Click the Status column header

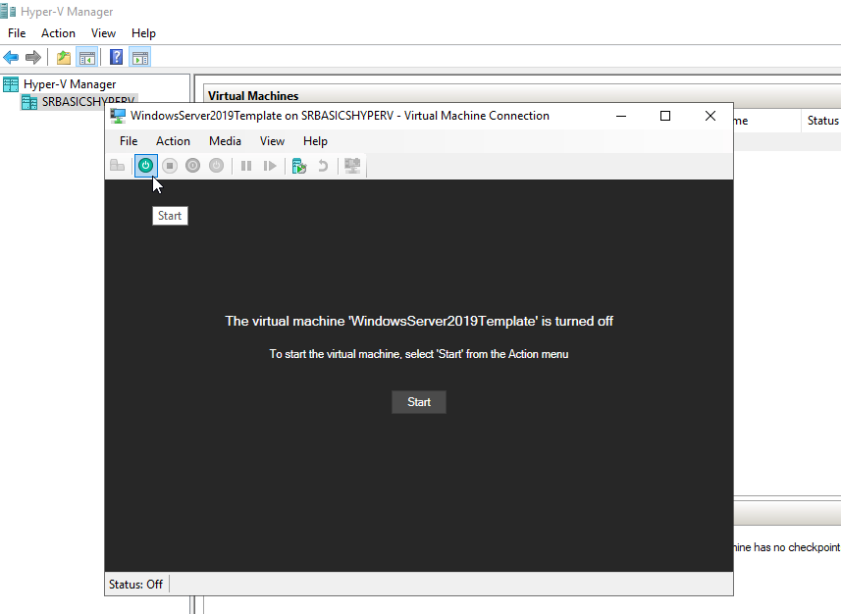point(822,121)
